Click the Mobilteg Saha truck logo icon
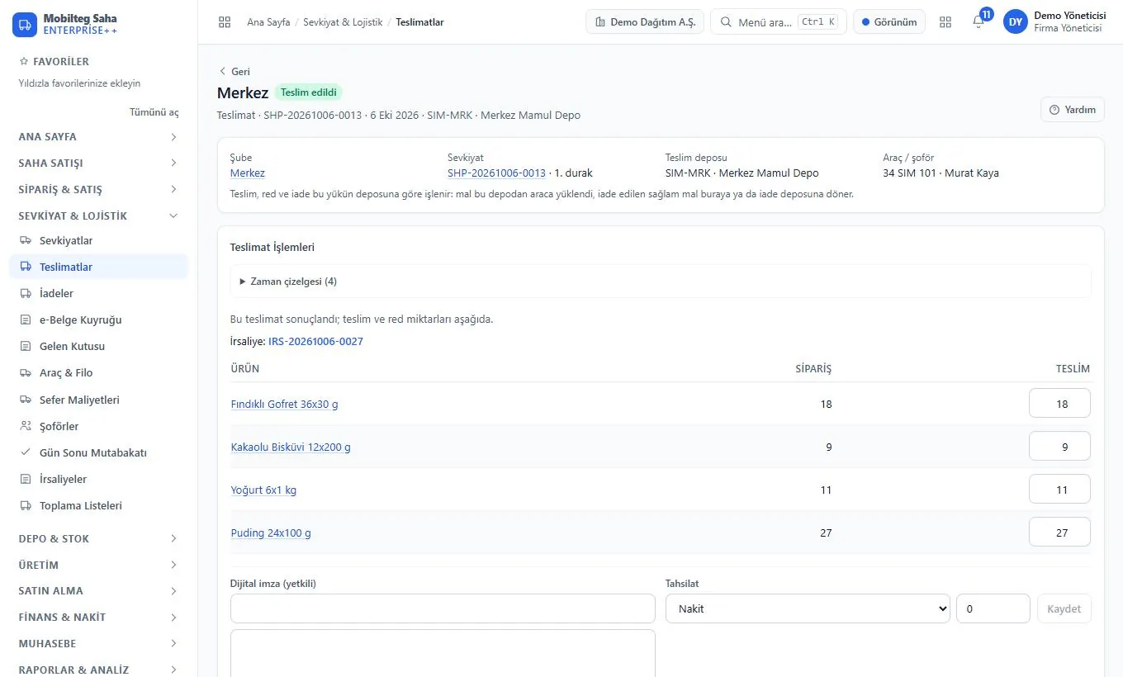 [x=24, y=24]
